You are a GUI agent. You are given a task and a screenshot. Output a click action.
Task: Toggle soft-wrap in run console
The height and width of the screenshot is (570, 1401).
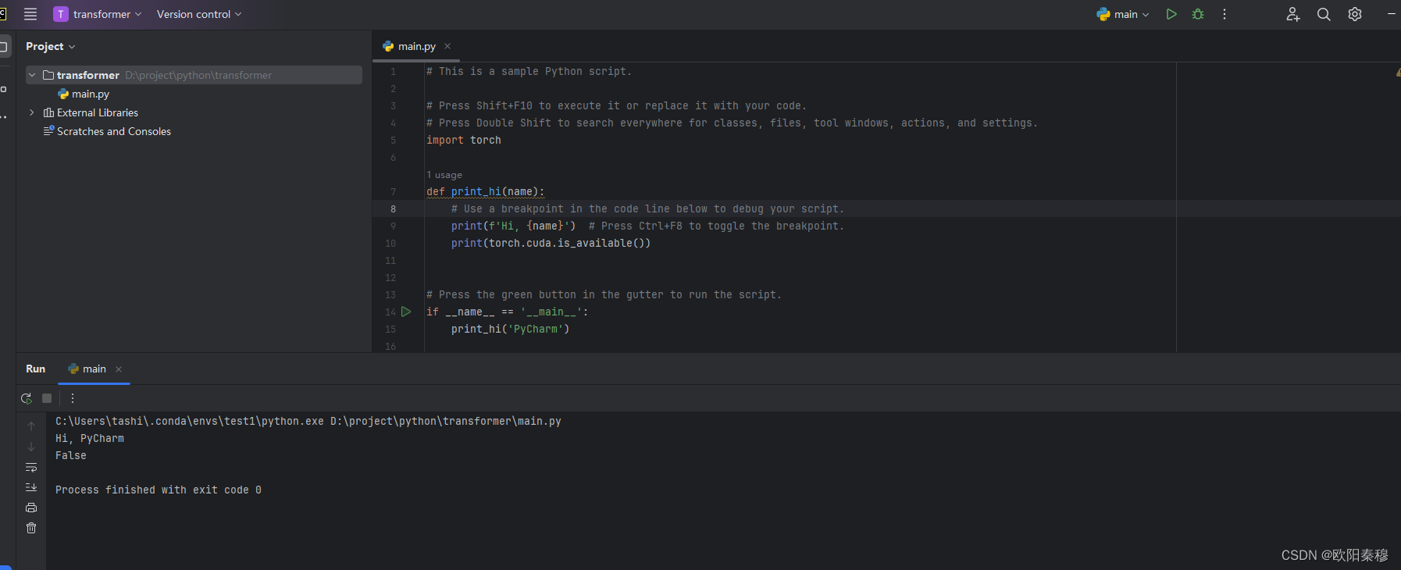pos(31,467)
